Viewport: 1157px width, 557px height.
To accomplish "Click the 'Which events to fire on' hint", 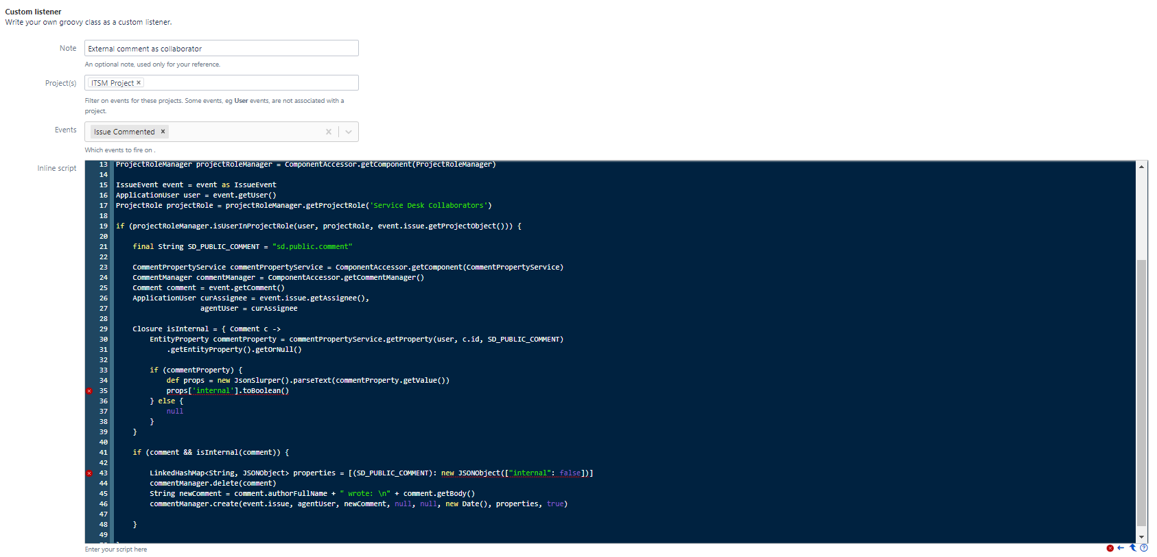I will coord(120,150).
